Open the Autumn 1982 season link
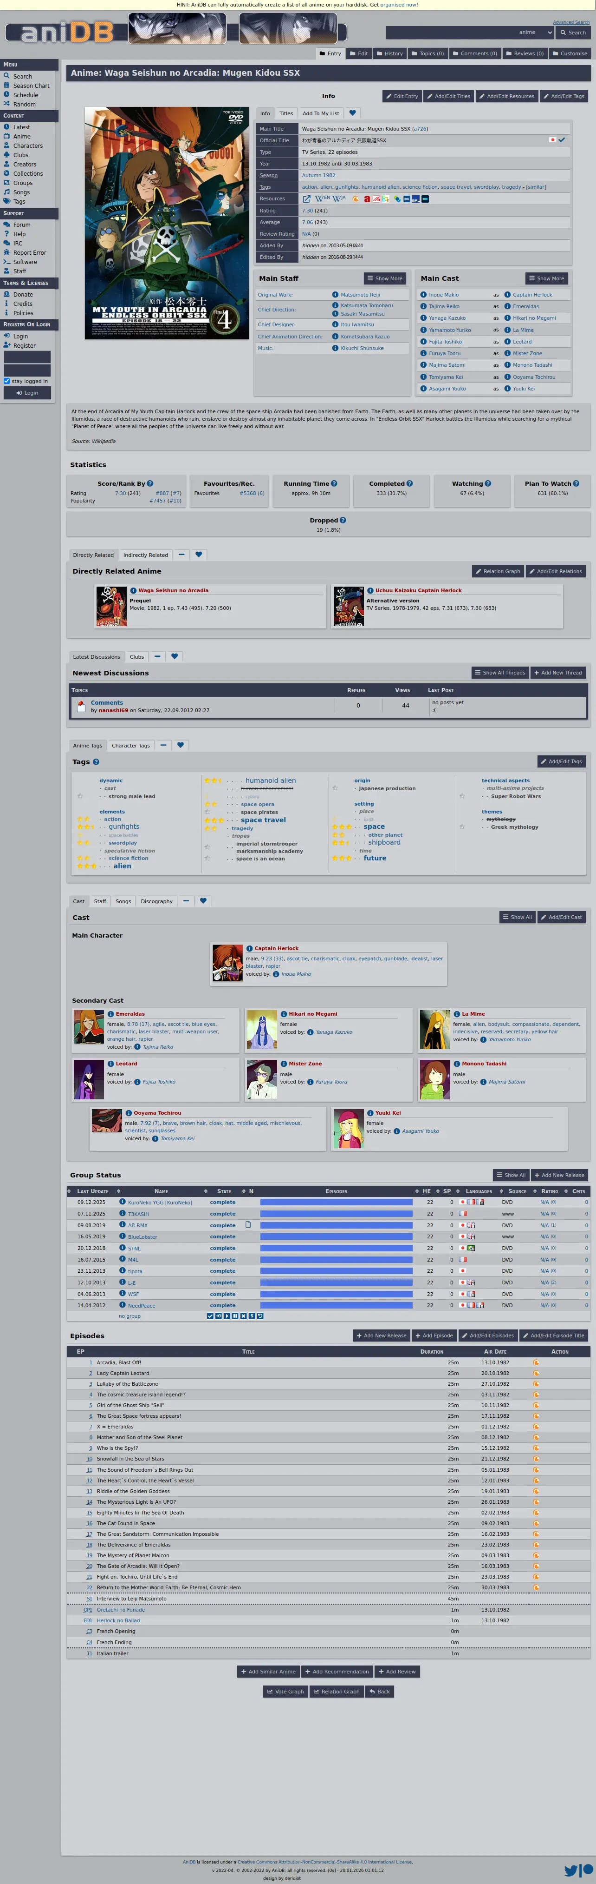The image size is (596, 1884). tap(318, 176)
